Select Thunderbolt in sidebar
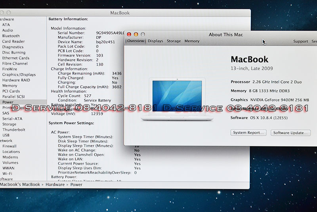 pos(14,129)
